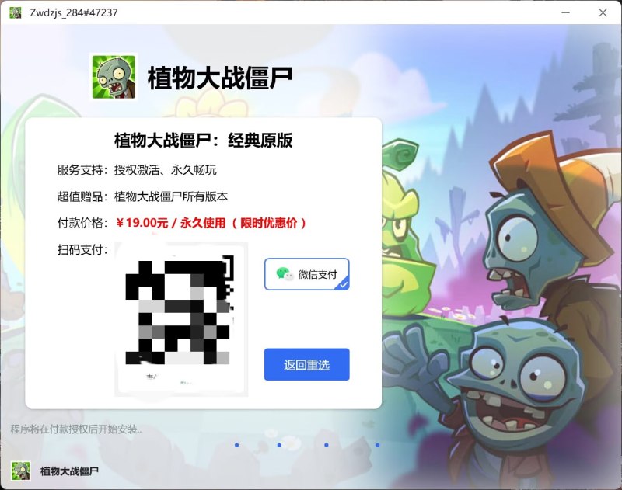Click the 扫码支付 label
The width and height of the screenshot is (622, 490).
[x=82, y=249]
